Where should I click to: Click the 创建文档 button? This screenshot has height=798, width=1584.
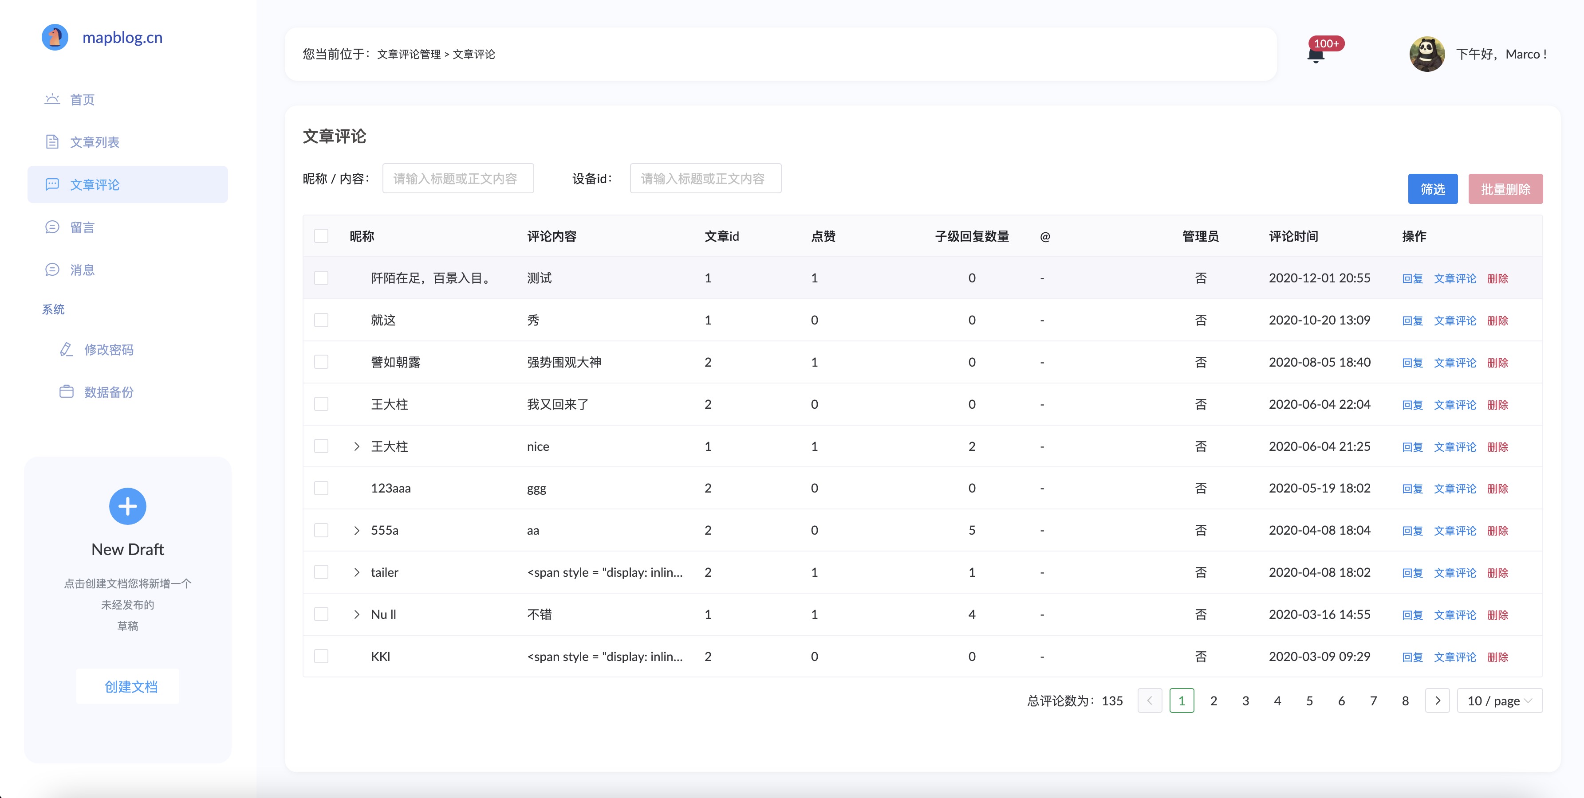click(128, 686)
